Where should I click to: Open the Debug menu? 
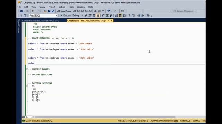tap(62, 7)
